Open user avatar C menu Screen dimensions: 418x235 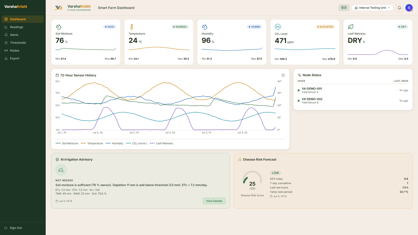(409, 8)
